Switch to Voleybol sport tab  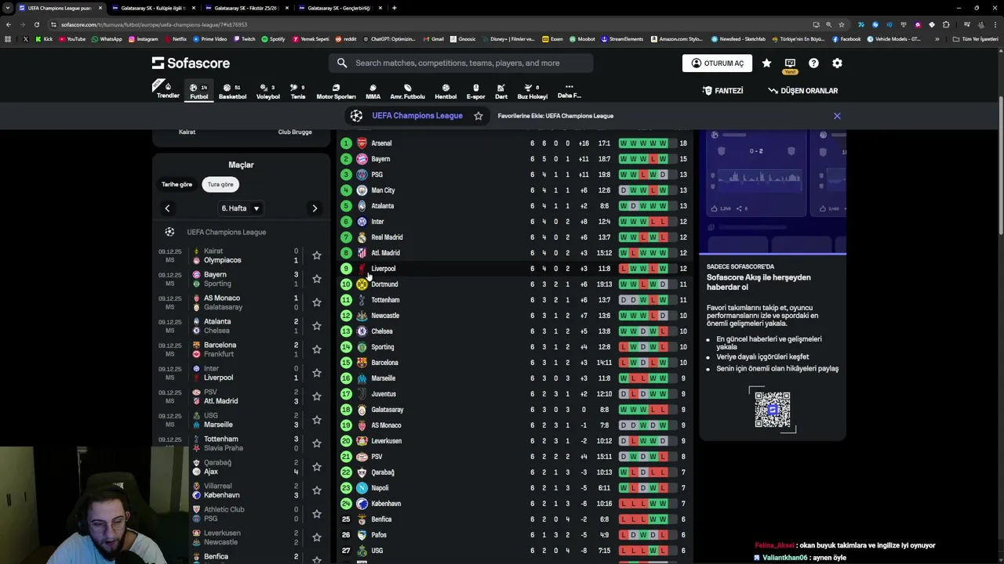point(267,92)
